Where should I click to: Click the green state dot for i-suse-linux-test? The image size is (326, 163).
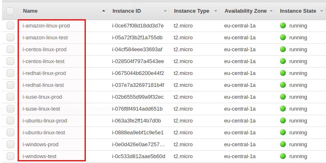283,109
